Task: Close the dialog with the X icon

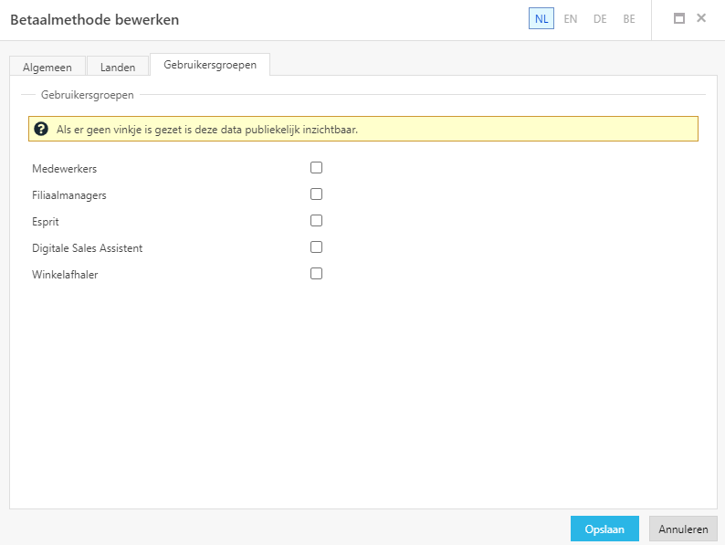Action: (x=701, y=18)
